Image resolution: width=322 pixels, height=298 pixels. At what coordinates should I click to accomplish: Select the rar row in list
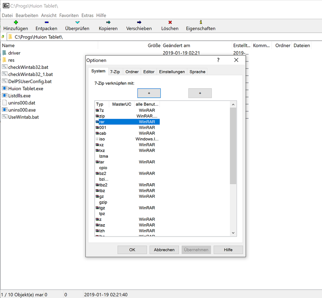[128, 122]
